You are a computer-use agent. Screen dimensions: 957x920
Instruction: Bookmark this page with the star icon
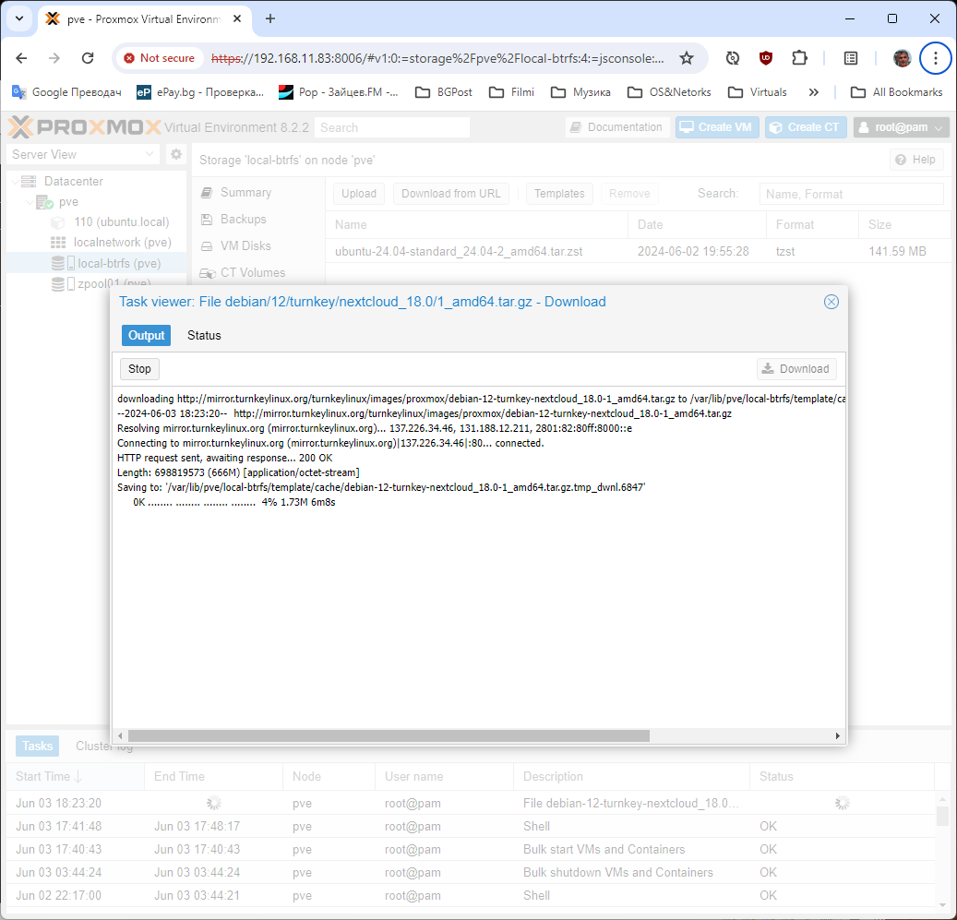(x=687, y=58)
